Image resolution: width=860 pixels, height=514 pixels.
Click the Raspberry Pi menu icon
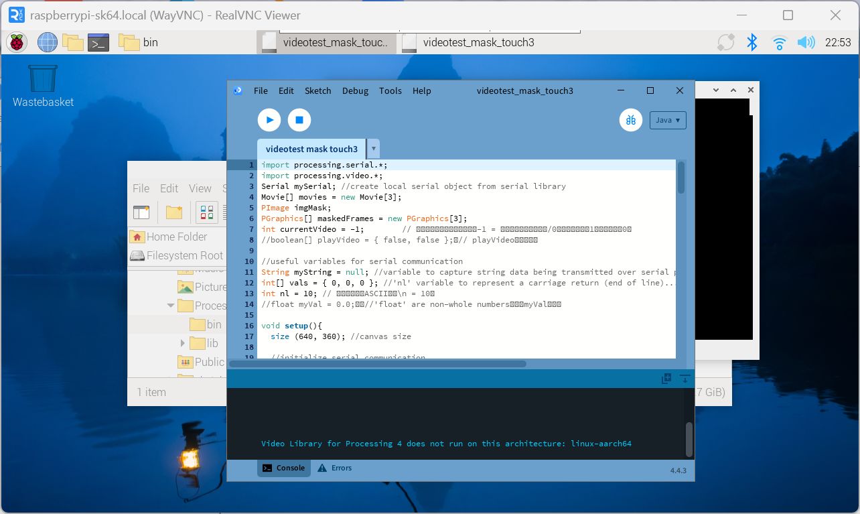point(17,42)
